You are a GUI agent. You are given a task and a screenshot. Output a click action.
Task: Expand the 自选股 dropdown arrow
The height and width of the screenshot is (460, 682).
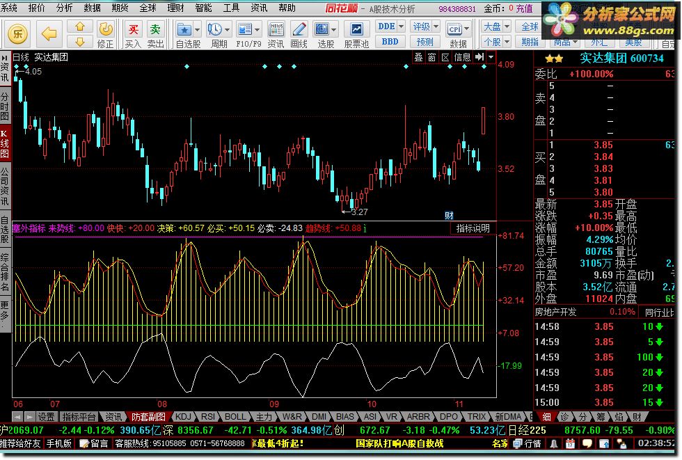(197, 30)
